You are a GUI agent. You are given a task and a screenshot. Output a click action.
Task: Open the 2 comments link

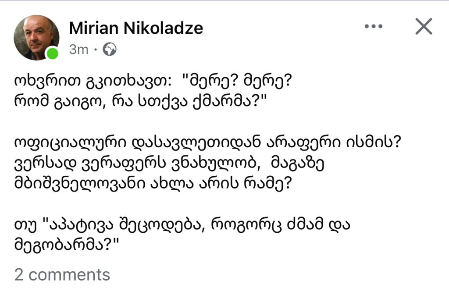[x=62, y=274]
